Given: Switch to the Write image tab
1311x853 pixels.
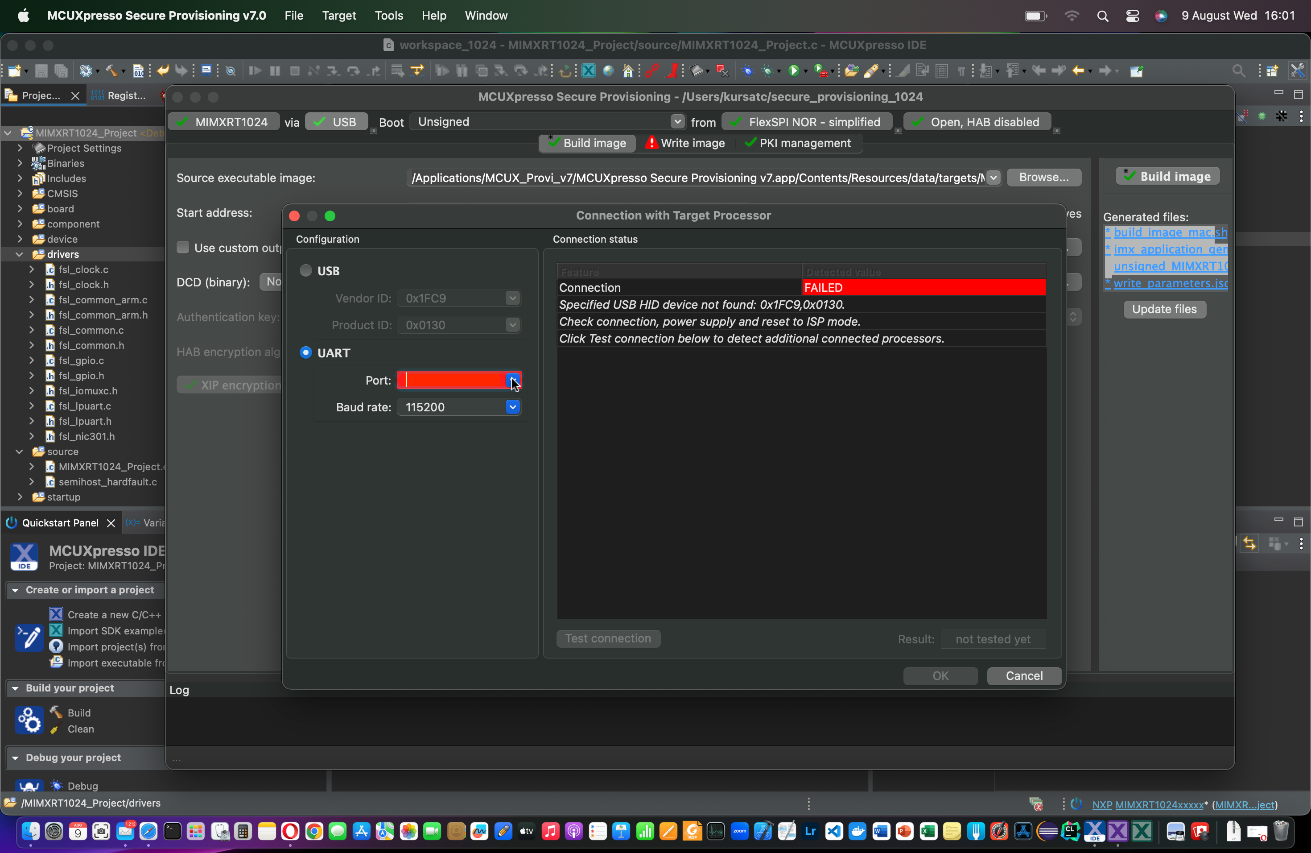Looking at the screenshot, I should [684, 143].
